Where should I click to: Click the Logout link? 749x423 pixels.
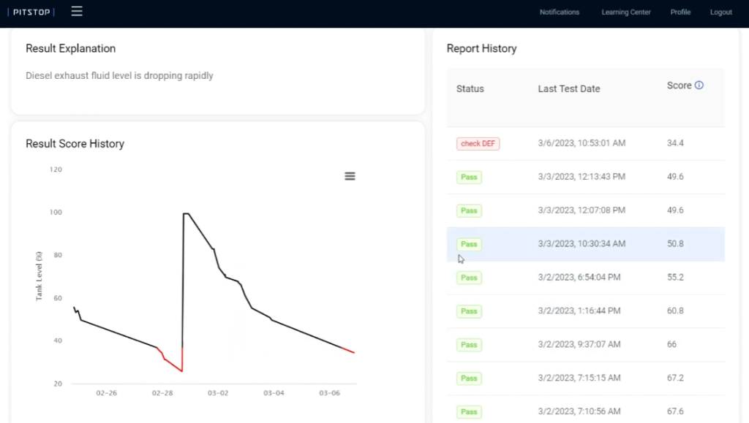pyautogui.click(x=720, y=12)
